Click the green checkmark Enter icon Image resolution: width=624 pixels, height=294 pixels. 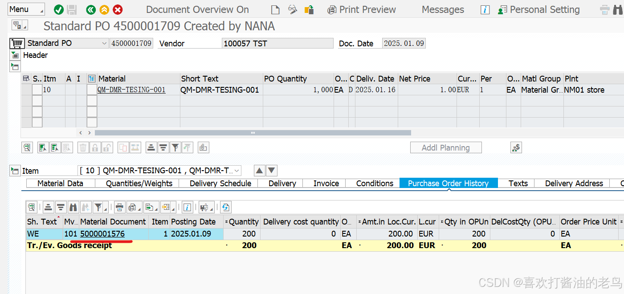tap(58, 9)
